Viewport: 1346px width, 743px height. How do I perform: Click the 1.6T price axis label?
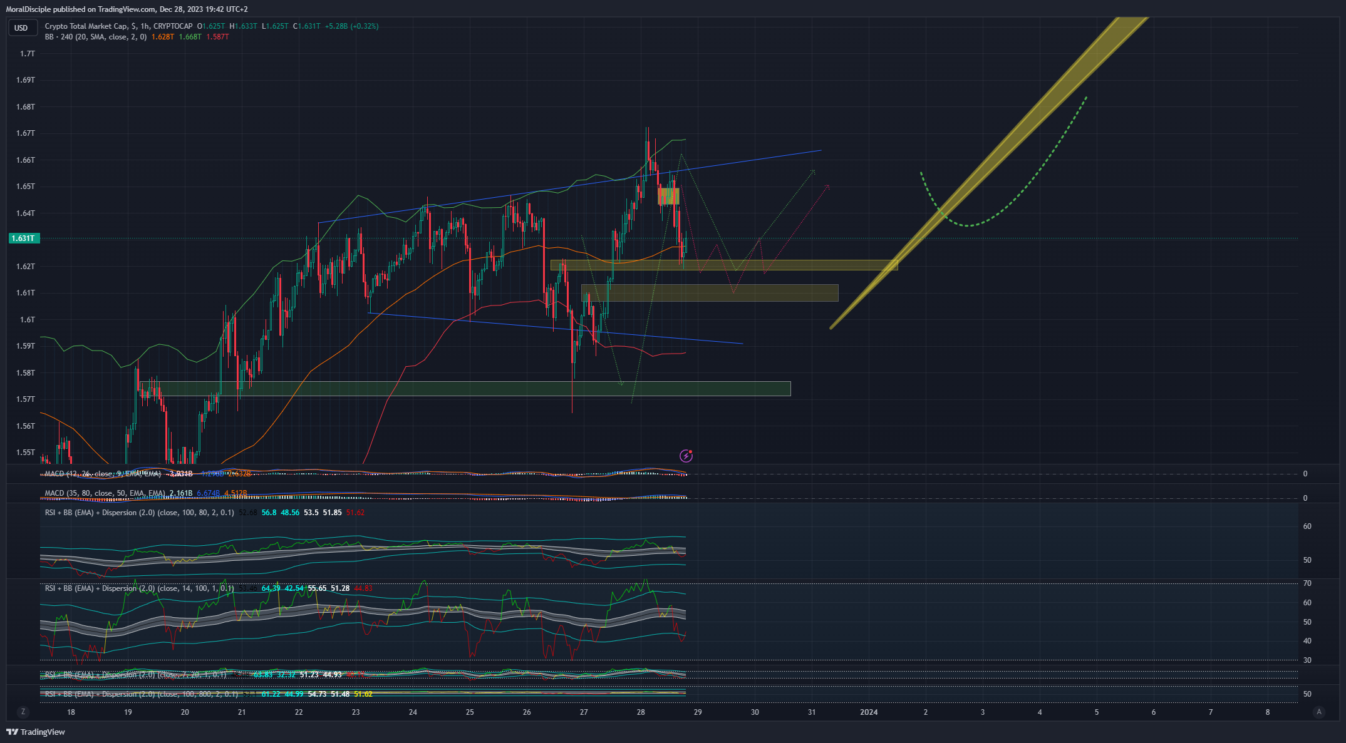point(28,320)
